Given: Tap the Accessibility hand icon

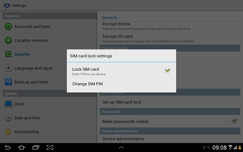Looking at the screenshot, I should (8, 131).
